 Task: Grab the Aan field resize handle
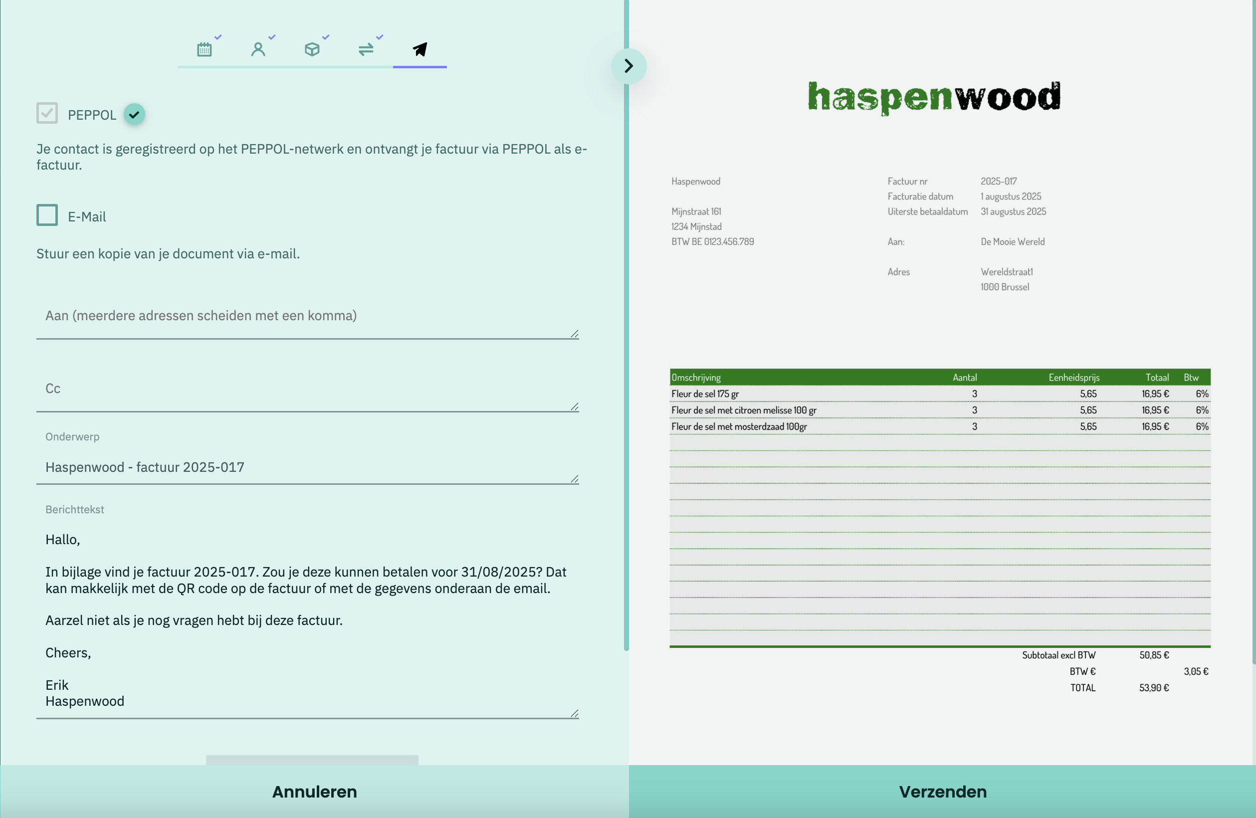[575, 334]
